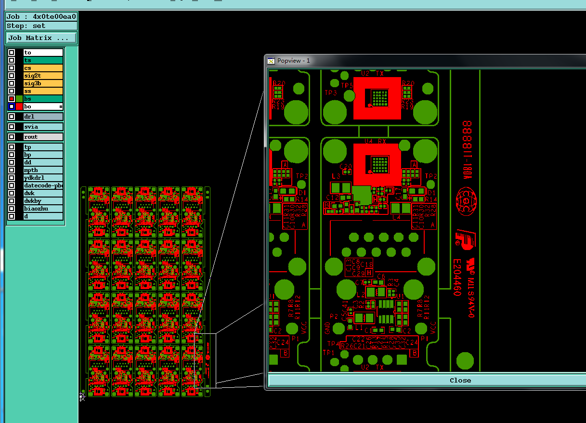Click the Popview window title icon
586x423 pixels.
click(x=271, y=61)
